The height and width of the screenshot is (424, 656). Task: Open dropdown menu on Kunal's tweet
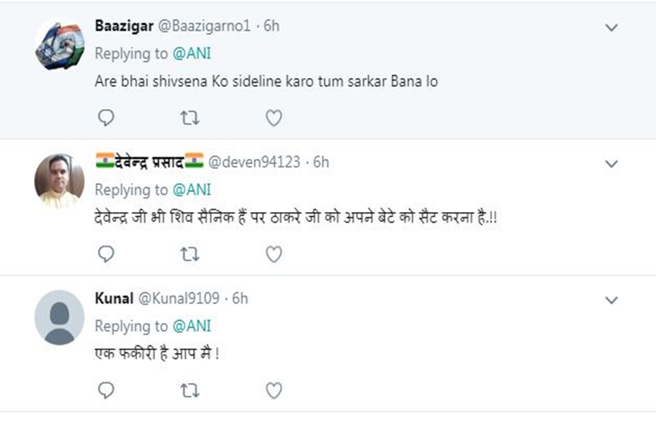pyautogui.click(x=611, y=299)
